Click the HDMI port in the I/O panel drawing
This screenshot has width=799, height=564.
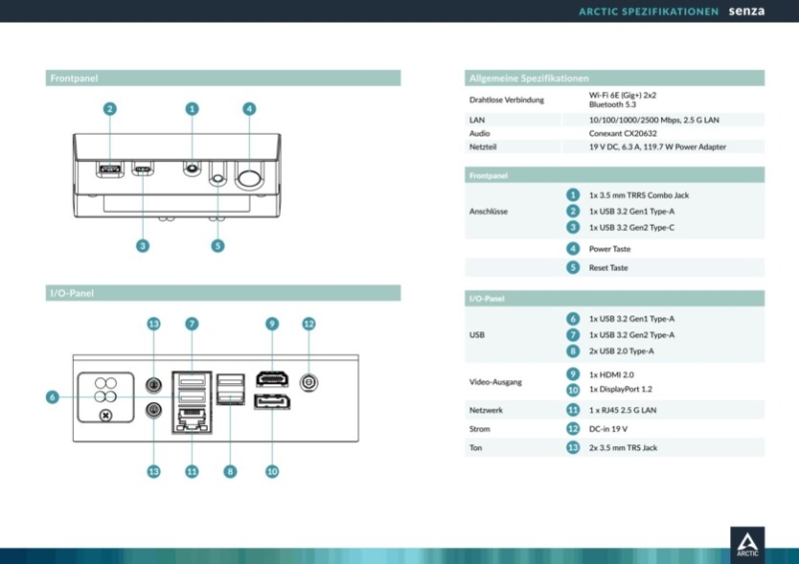coord(272,379)
